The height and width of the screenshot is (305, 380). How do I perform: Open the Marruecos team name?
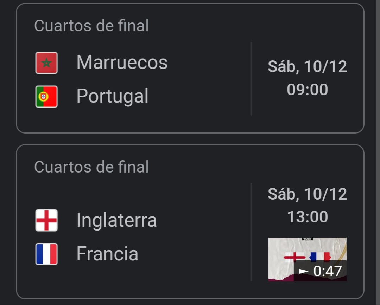point(122,63)
